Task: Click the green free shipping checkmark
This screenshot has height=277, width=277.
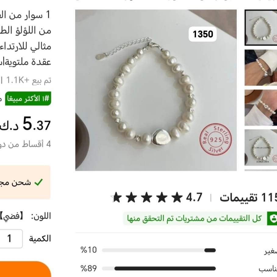Action: (x=38, y=182)
